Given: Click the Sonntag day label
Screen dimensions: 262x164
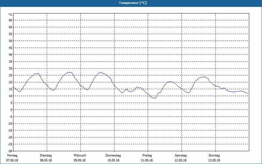Looking at the screenshot, I should coord(214,155).
